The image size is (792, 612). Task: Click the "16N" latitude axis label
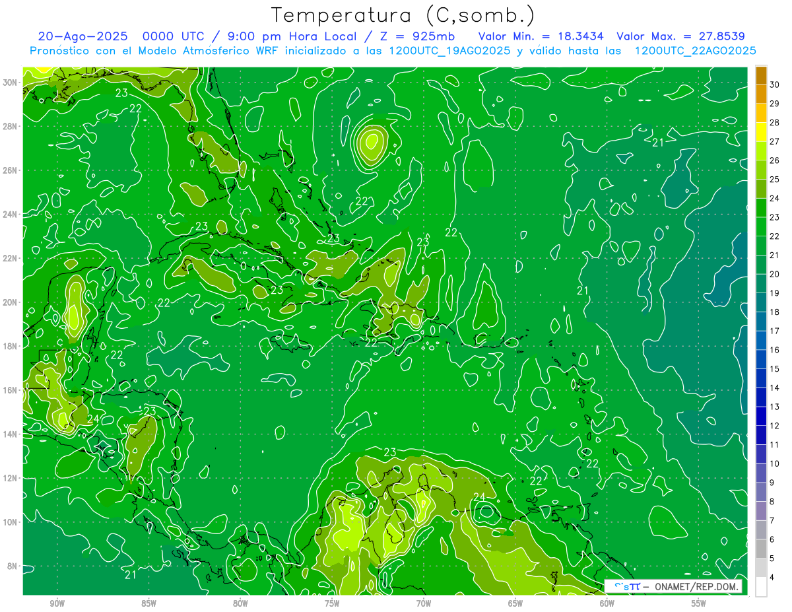[11, 390]
